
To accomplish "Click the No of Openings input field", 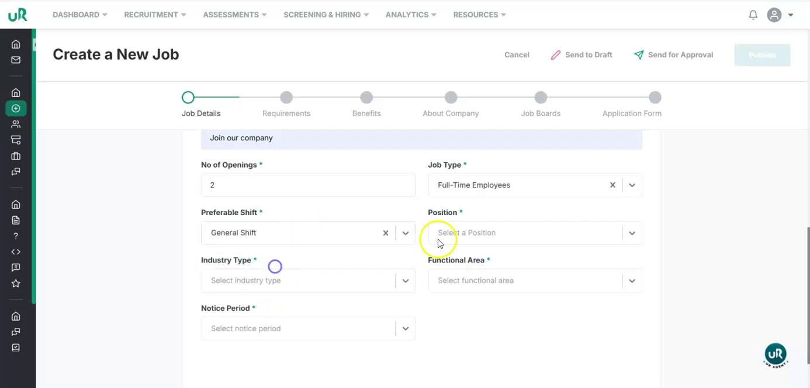I will (308, 185).
